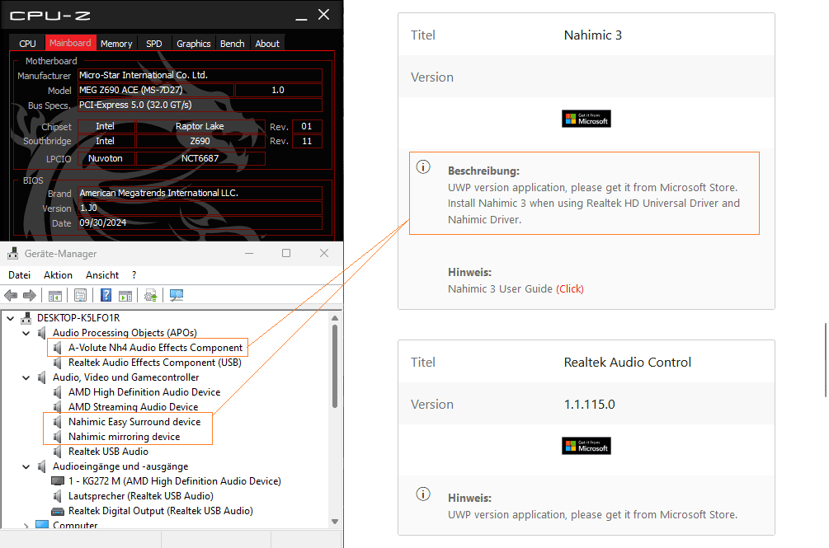Image resolution: width=829 pixels, height=548 pixels.
Task: Scan for hardware changes via monitor icon
Action: (177, 296)
